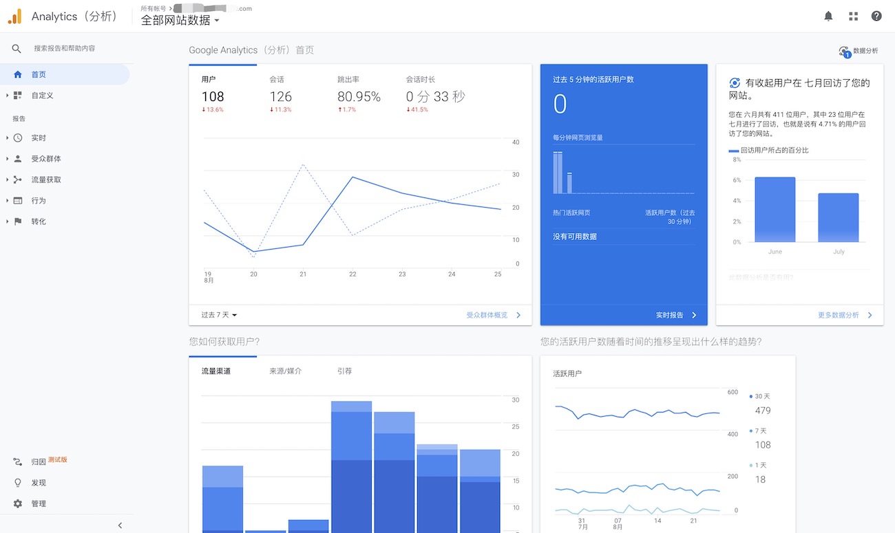895x533 pixels.
Task: Open the apps grid icon
Action: [854, 16]
